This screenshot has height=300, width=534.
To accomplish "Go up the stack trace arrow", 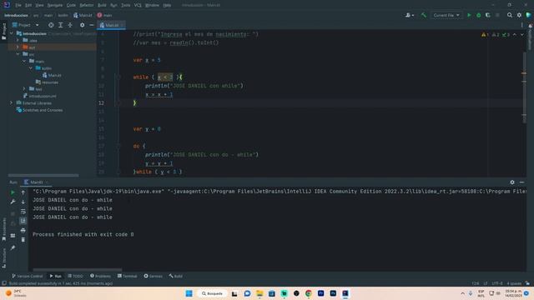I will [23, 192].
